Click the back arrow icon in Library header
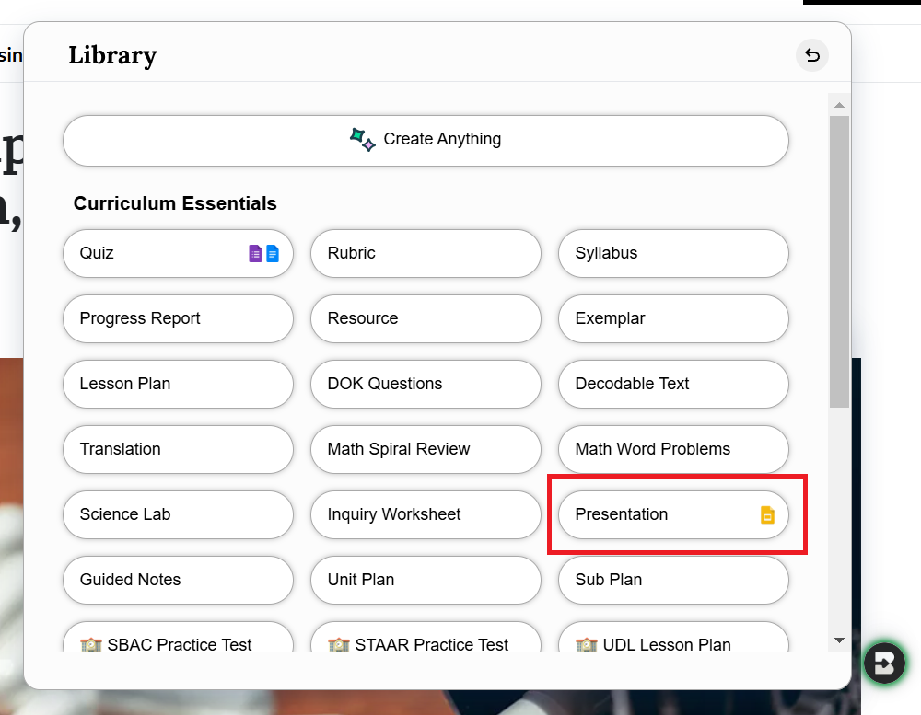This screenshot has height=715, width=921. click(811, 55)
